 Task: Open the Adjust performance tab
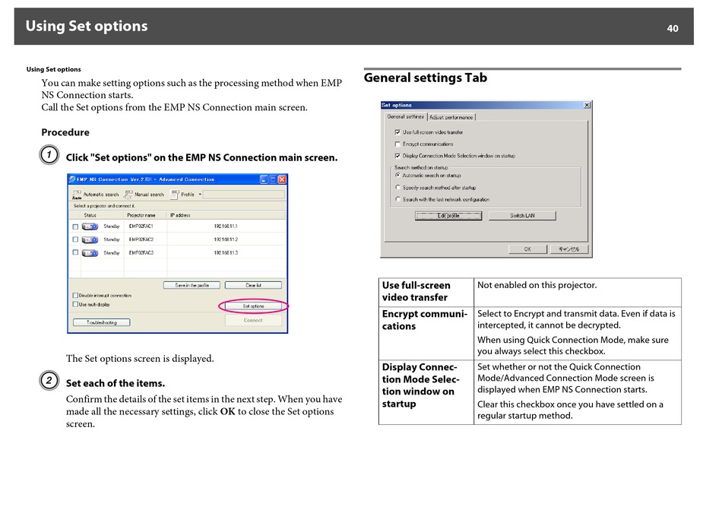(451, 117)
